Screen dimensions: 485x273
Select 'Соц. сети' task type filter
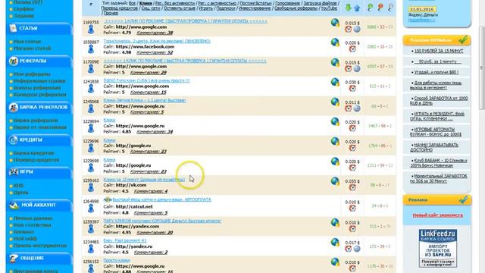click(151, 8)
